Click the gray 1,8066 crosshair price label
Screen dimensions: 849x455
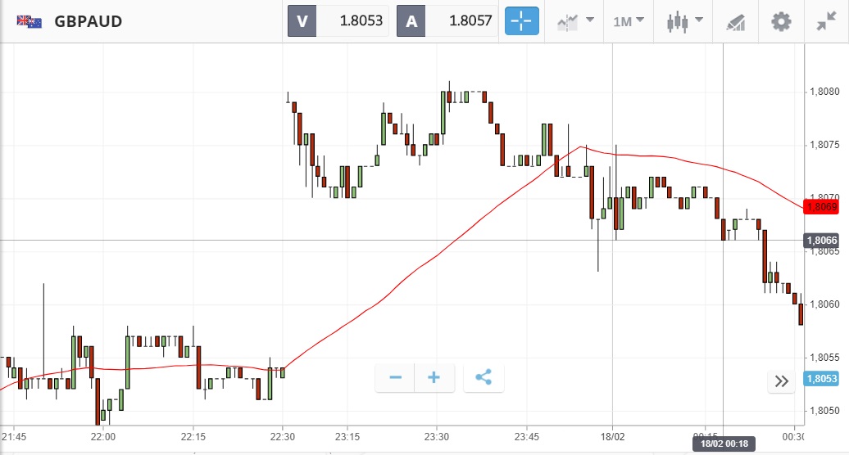[x=821, y=241]
